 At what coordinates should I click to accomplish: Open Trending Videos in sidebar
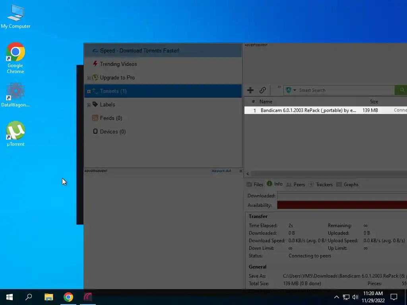coord(163,64)
